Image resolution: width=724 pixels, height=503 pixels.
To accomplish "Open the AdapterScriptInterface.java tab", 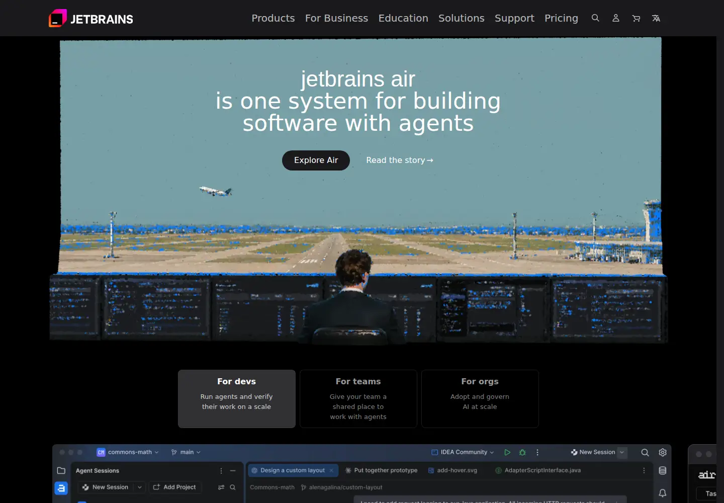I will tap(538, 470).
